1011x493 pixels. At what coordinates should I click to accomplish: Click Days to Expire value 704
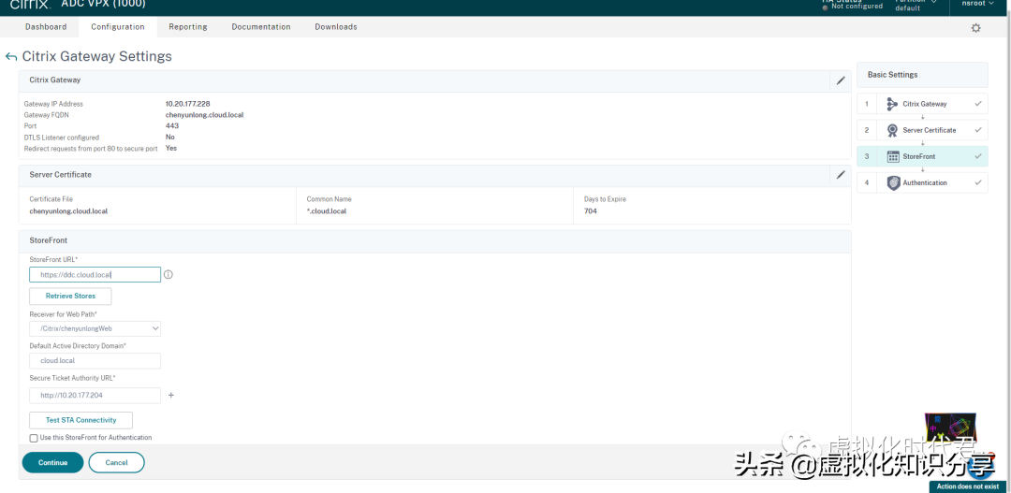tap(590, 210)
